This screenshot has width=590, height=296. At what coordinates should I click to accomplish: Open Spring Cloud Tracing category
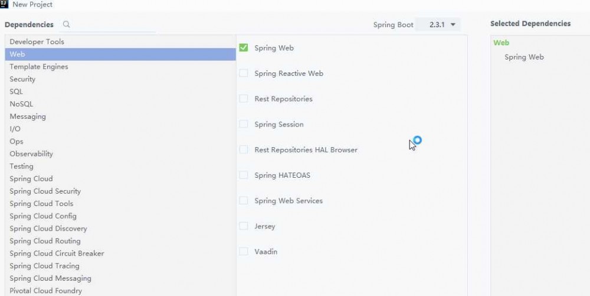point(120,265)
